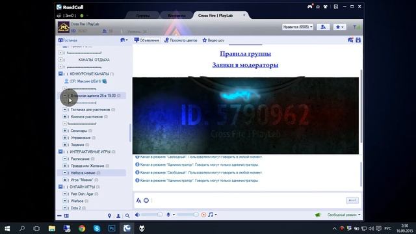Open the Заявки в модераторы link
The image size is (416, 234).
[246, 65]
